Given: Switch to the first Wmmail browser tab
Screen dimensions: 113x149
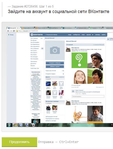Looking at the screenshot, I should [x=14, y=28].
